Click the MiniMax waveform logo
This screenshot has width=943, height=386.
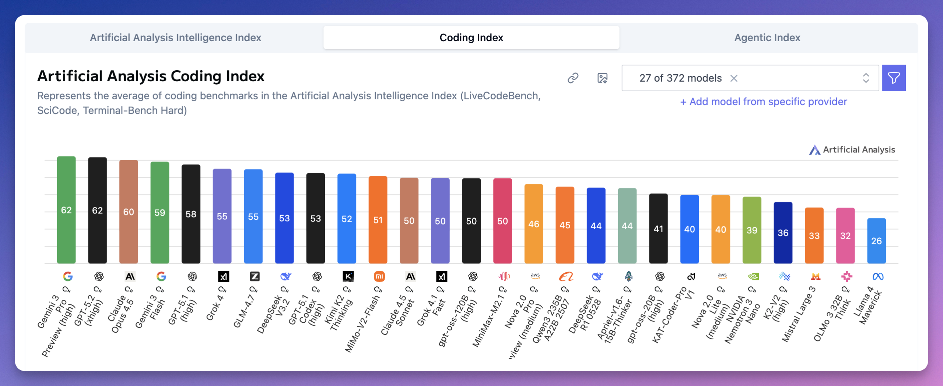click(x=504, y=276)
